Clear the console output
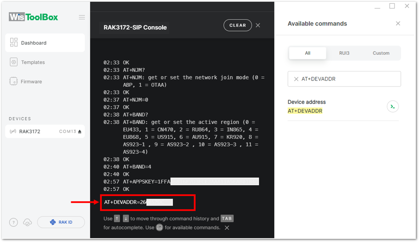 tap(238, 25)
